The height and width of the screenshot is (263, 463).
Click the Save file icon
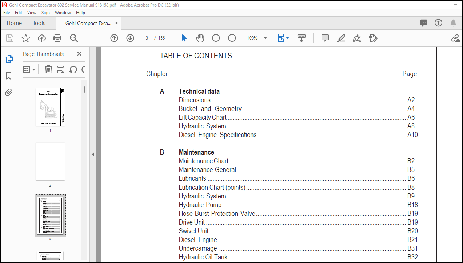click(x=10, y=38)
